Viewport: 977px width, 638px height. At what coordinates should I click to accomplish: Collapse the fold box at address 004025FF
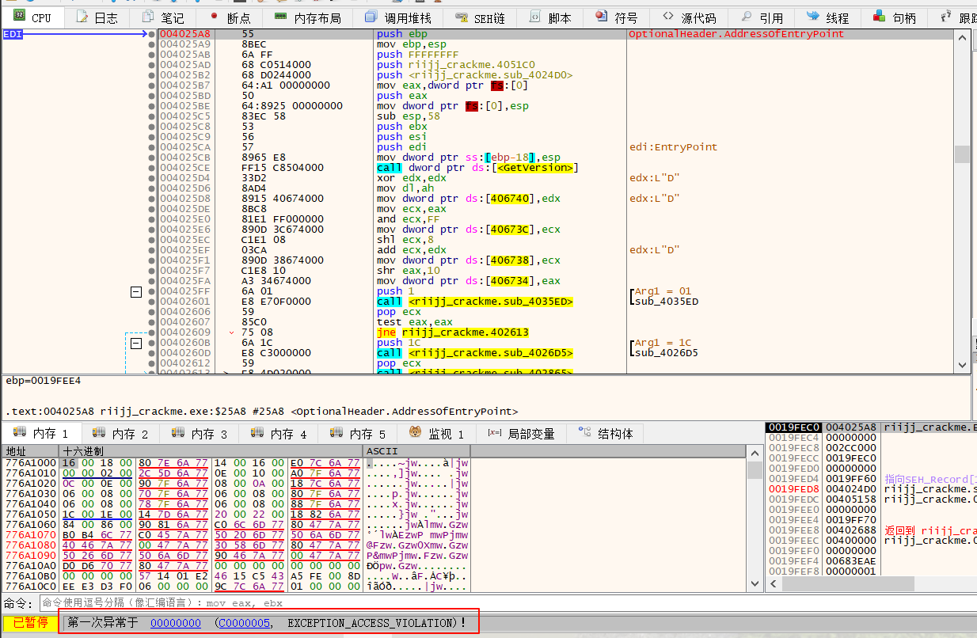pos(135,292)
